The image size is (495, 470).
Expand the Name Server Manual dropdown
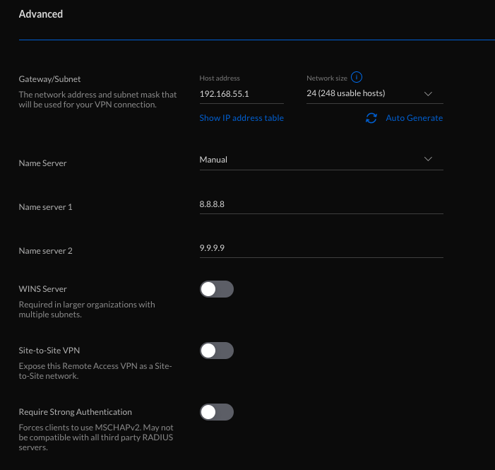point(321,160)
